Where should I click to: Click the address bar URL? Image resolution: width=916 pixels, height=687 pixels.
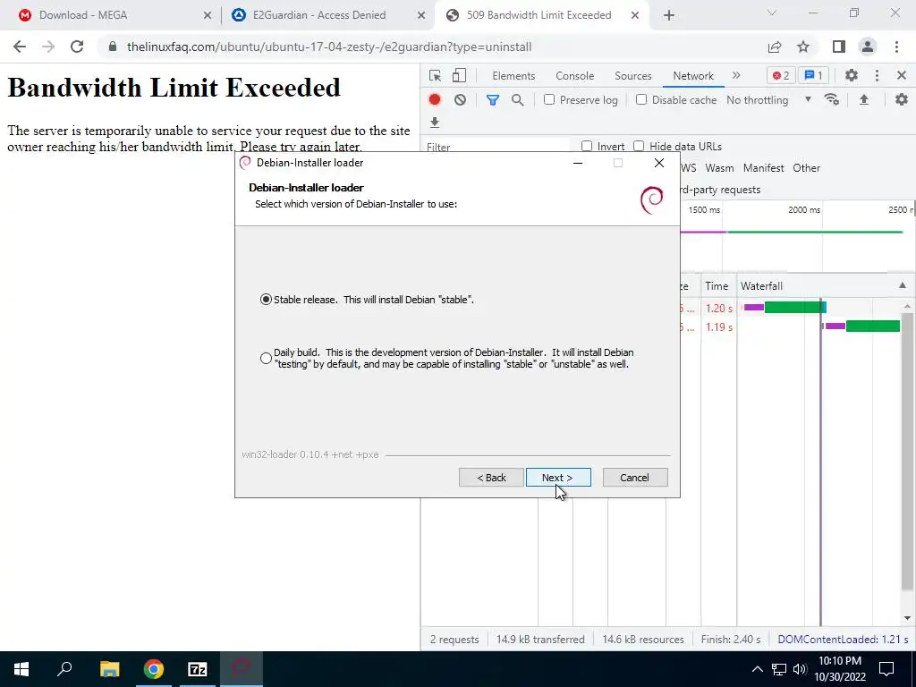(329, 47)
